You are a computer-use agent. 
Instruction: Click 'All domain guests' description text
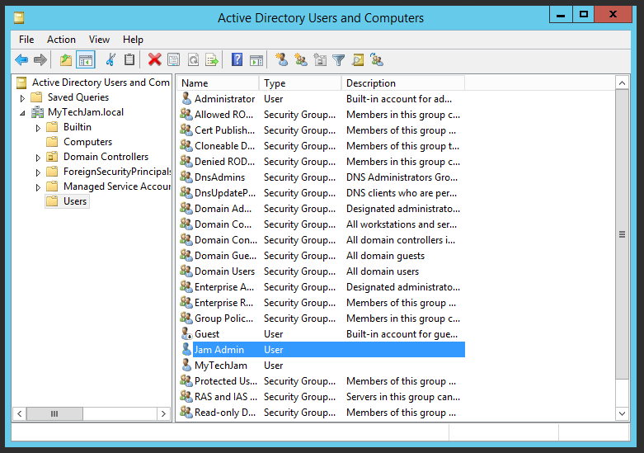pos(385,256)
